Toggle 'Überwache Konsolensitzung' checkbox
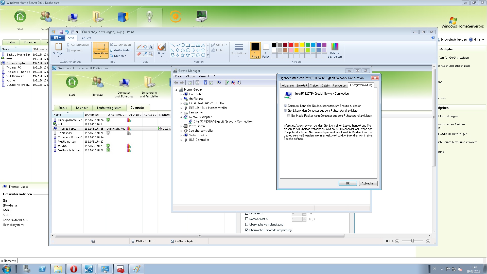This screenshot has height=274, width=487. 247,225
